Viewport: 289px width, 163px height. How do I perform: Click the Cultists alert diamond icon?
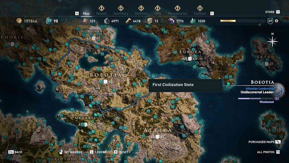200,8
